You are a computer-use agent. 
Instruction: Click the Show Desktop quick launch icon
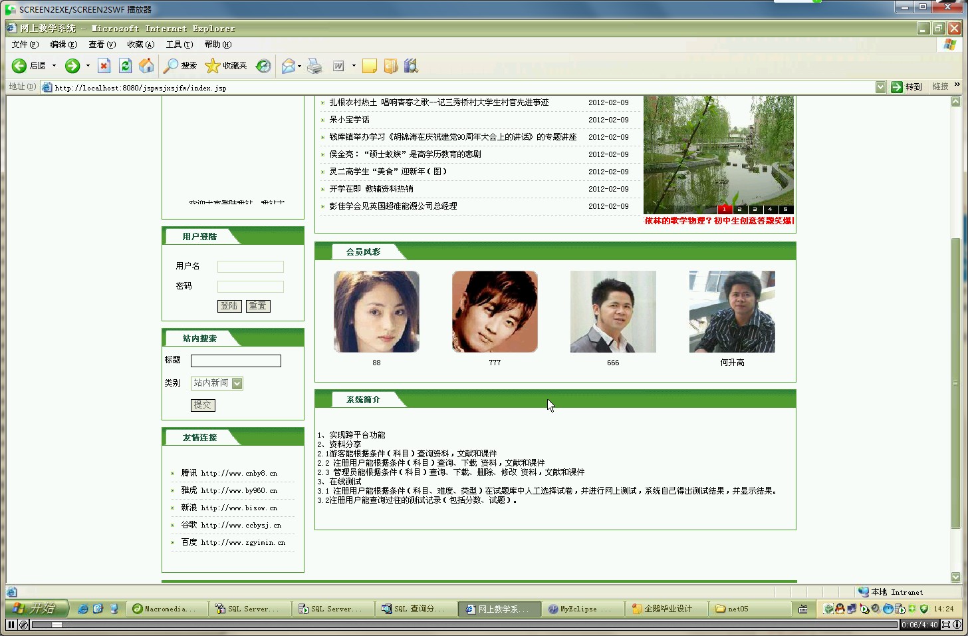click(98, 609)
